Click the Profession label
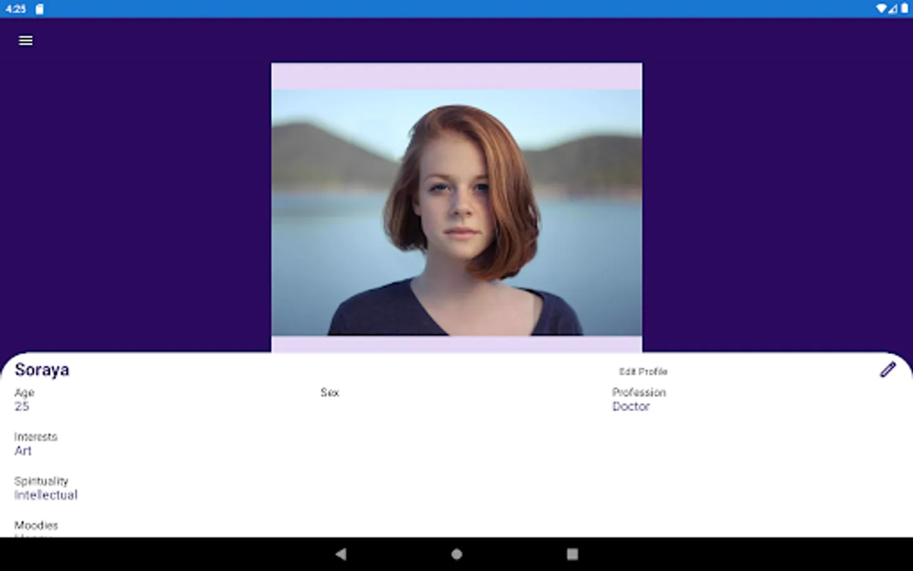The image size is (913, 571). [x=639, y=393]
